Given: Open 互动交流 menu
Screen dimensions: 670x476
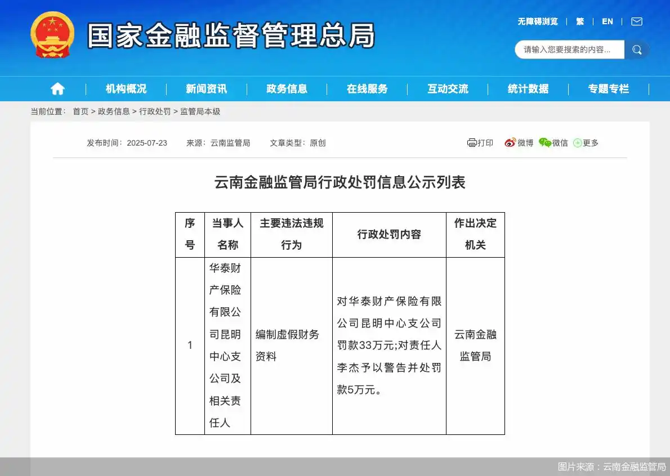Looking at the screenshot, I should click(x=448, y=89).
